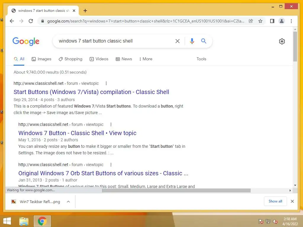The width and height of the screenshot is (303, 227).
Task: Click the 'May 1, 2016 · 2 posts' line
Action: [48, 140]
